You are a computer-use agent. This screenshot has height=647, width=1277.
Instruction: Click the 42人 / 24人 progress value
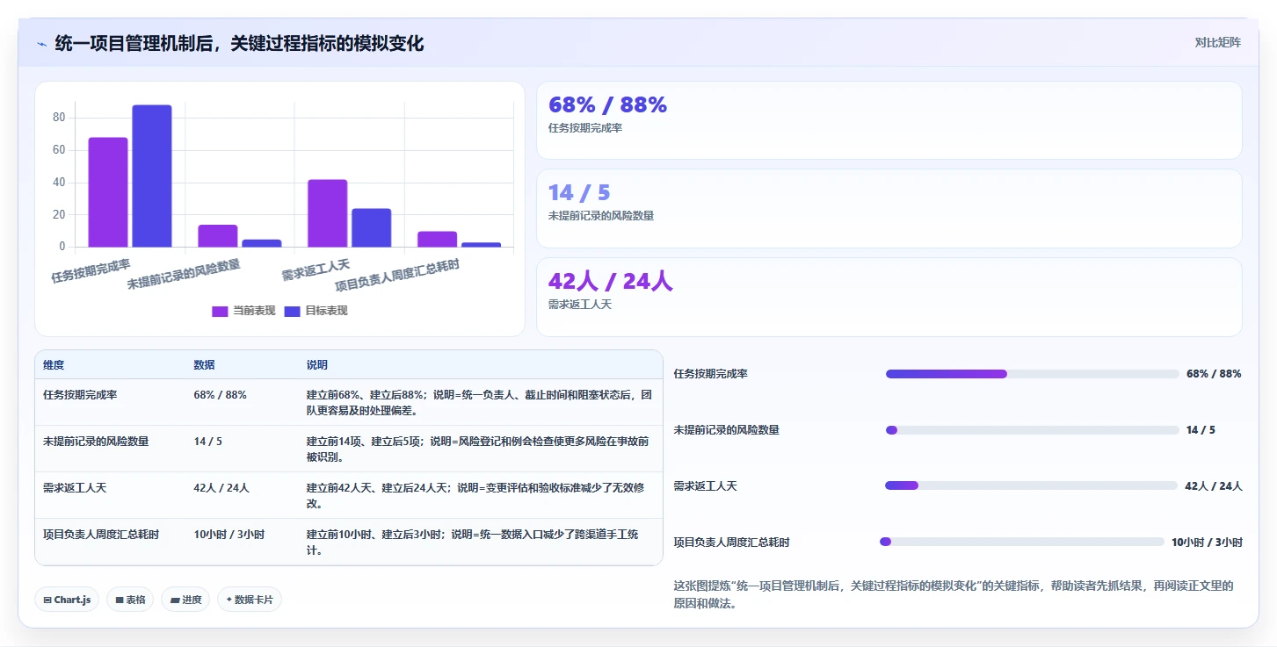click(x=1214, y=486)
